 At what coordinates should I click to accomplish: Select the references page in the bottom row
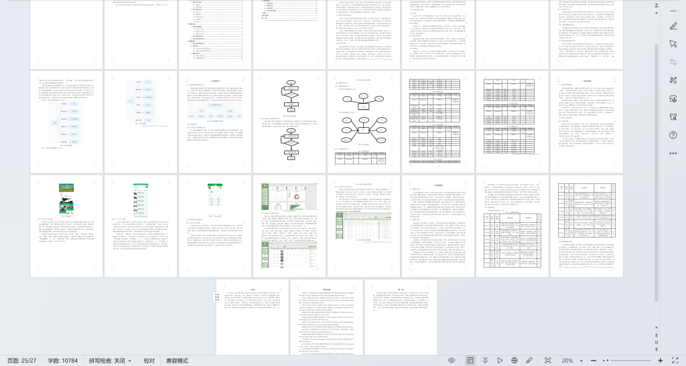(x=327, y=318)
